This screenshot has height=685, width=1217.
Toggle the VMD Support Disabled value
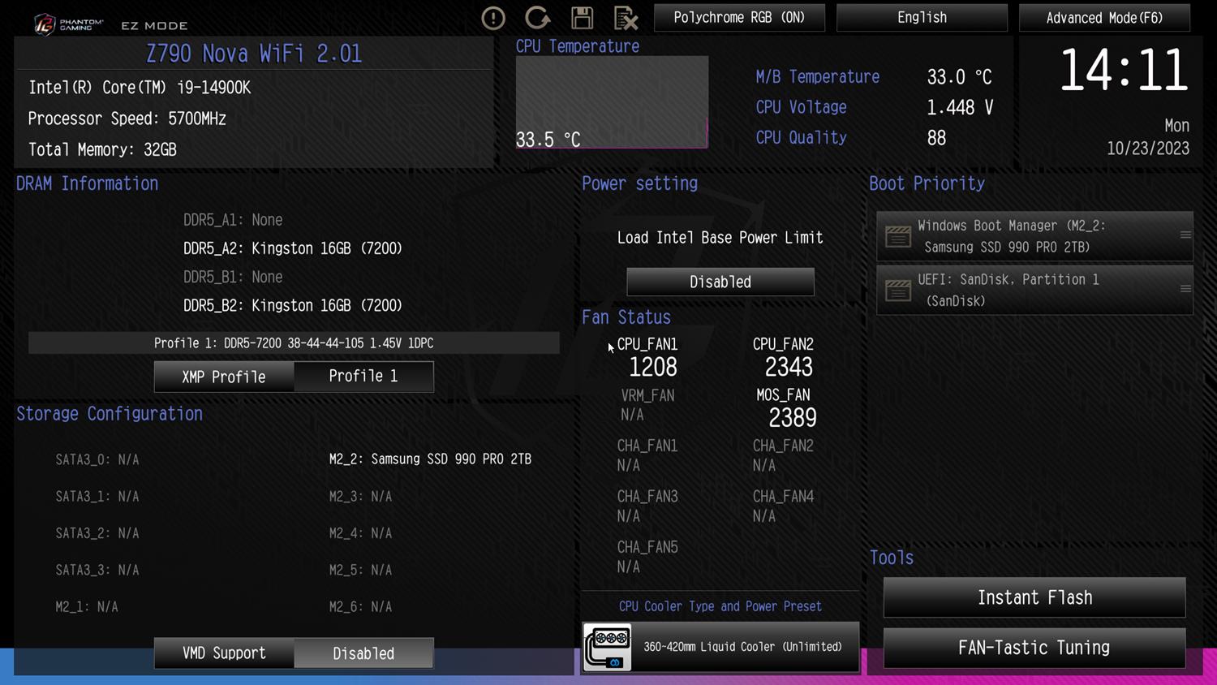[x=363, y=653]
